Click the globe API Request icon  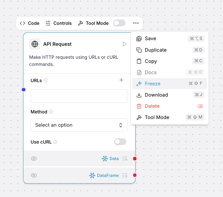click(x=35, y=44)
